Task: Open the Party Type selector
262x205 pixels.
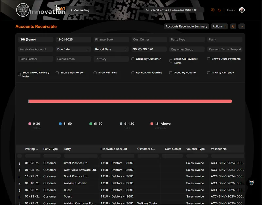Action: (187, 39)
